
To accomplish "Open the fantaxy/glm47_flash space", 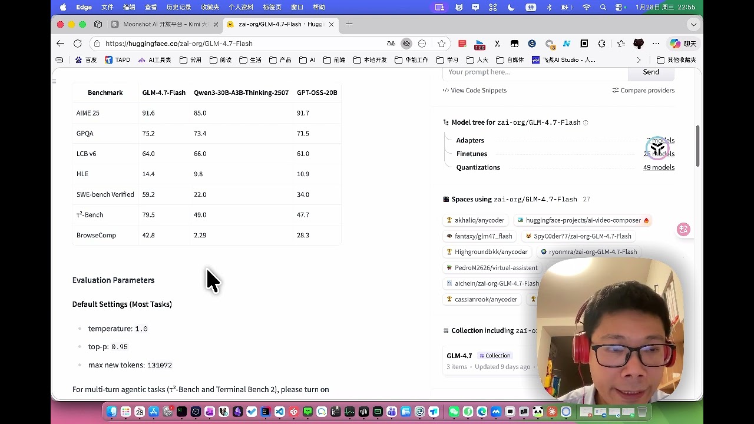I will 479,236.
